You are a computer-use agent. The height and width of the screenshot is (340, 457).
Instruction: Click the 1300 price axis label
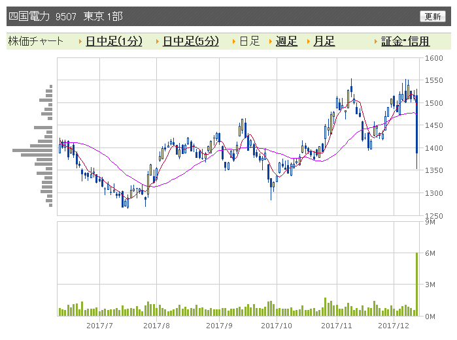[x=433, y=193]
